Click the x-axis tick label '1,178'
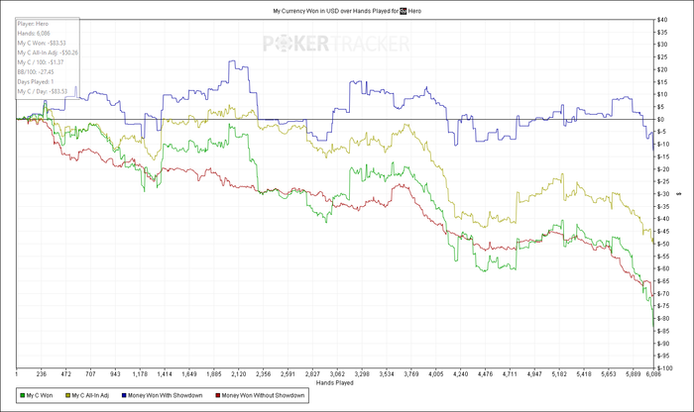This screenshot has width=694, height=412. (x=140, y=374)
